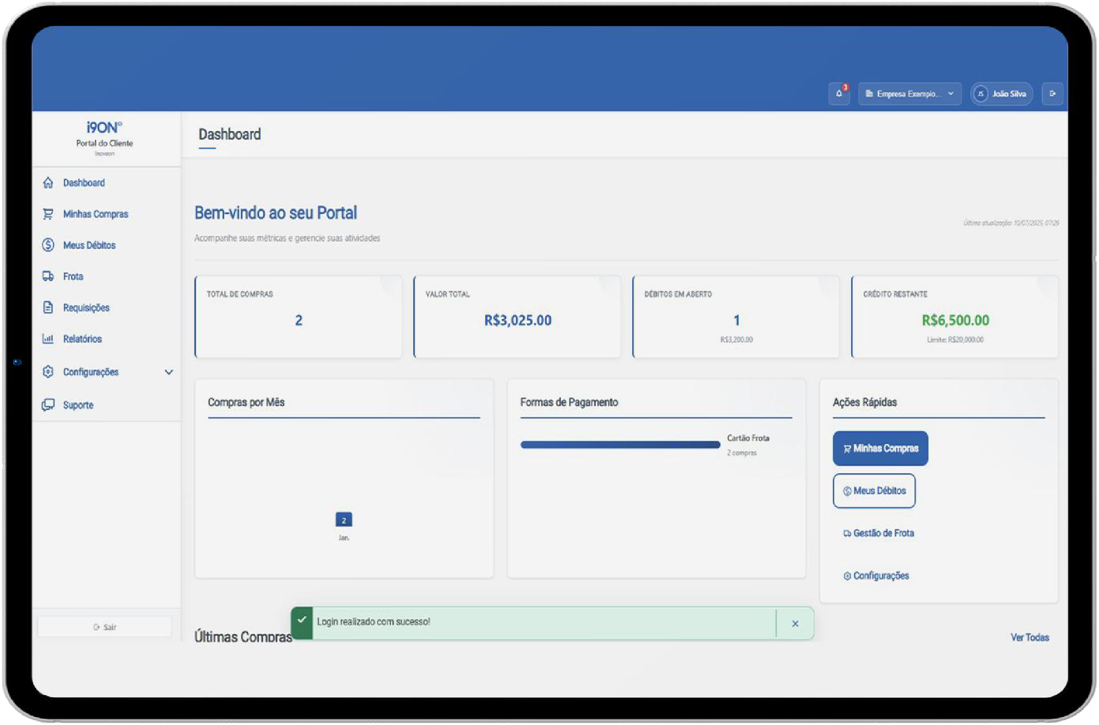The image size is (1099, 725).
Task: Click the Minhas Compras cart icon in sidebar
Action: (48, 214)
